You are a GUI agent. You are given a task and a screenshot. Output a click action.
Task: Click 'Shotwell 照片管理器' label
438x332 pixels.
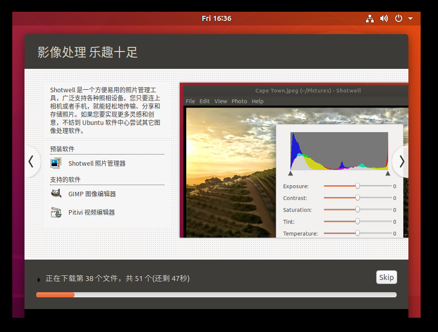tap(97, 164)
